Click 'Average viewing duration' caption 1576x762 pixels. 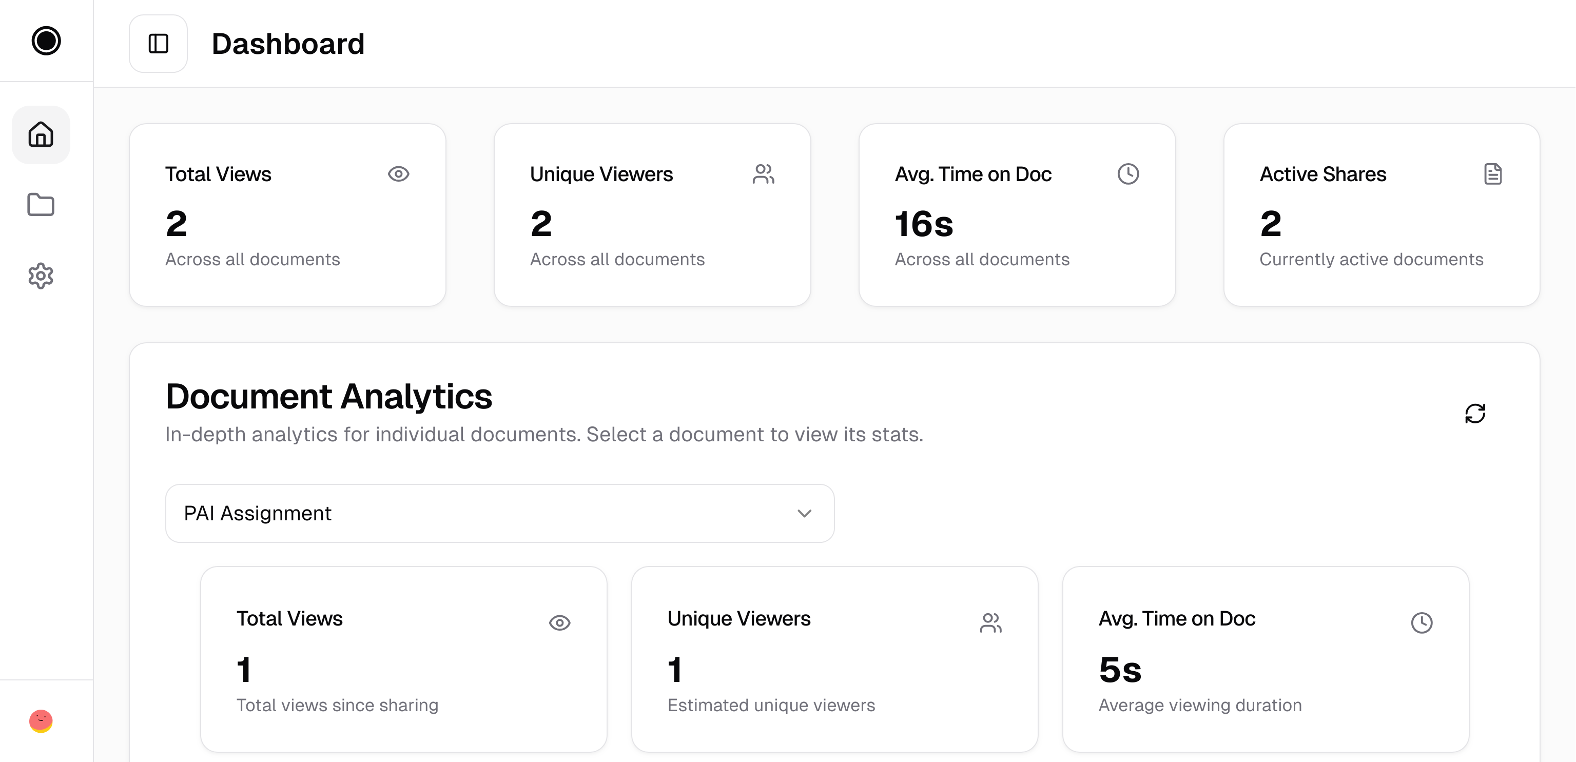tap(1200, 705)
